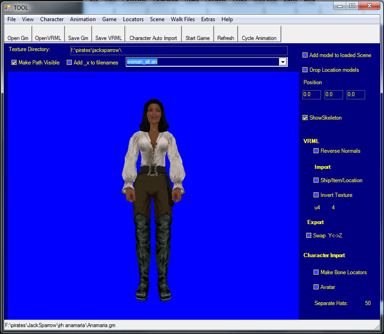Click the value 4 next to u4
The height and width of the screenshot is (334, 384).
pyautogui.click(x=333, y=207)
